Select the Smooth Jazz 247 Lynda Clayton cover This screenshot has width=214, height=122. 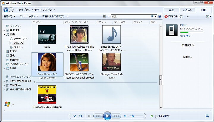(47, 62)
